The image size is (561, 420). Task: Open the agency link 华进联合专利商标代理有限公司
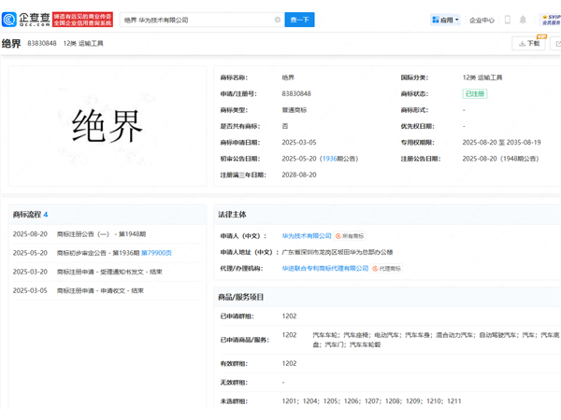(325, 268)
